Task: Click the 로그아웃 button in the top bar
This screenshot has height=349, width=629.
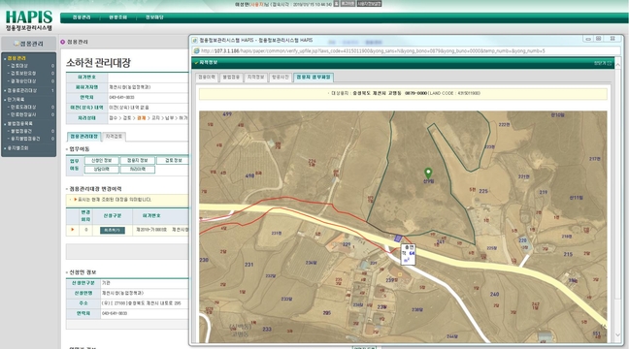Action: click(348, 4)
